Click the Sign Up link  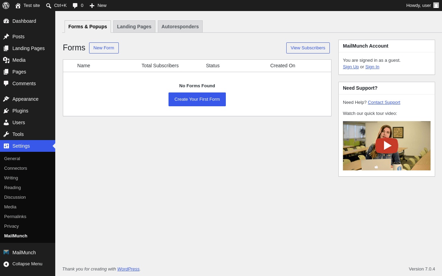[351, 67]
